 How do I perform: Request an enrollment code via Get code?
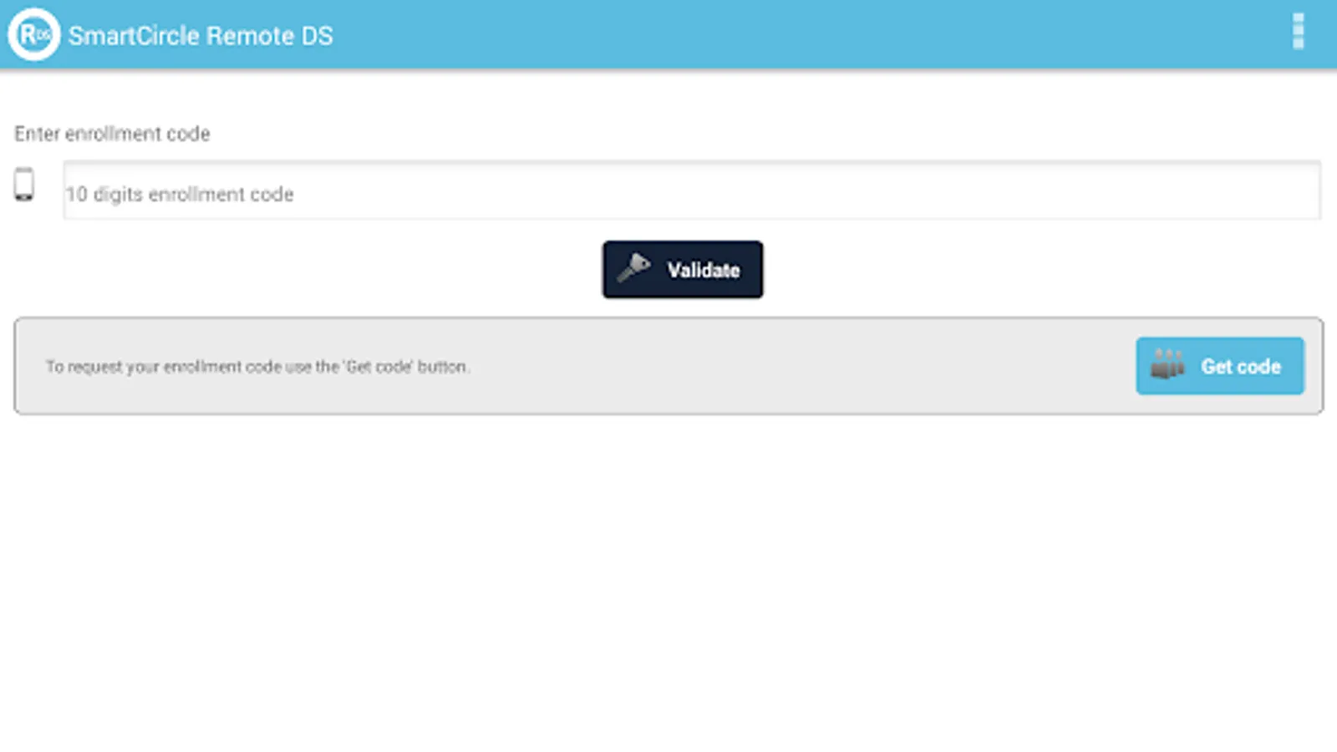[1219, 365]
